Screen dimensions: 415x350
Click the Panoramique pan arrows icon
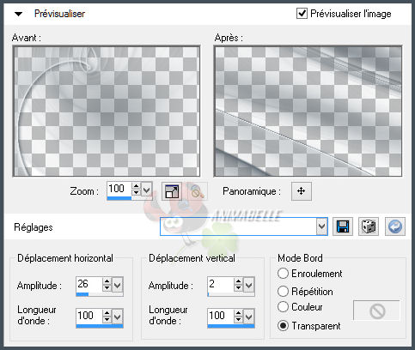click(x=302, y=191)
